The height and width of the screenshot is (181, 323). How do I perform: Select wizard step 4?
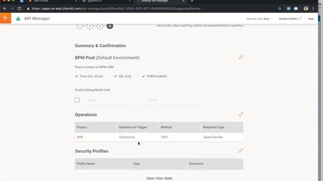click(x=110, y=26)
